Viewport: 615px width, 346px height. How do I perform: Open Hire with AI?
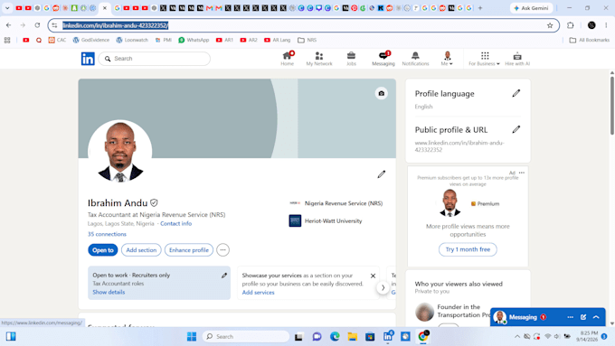(517, 59)
